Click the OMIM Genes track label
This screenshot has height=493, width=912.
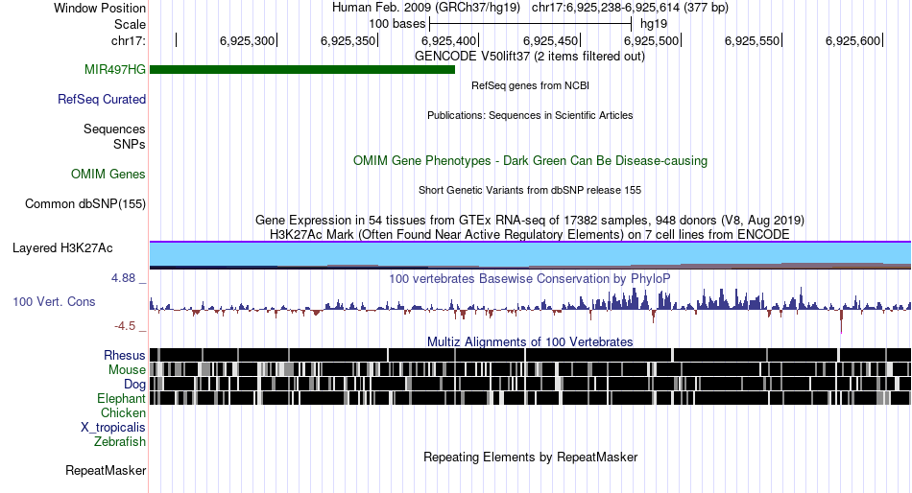[108, 174]
